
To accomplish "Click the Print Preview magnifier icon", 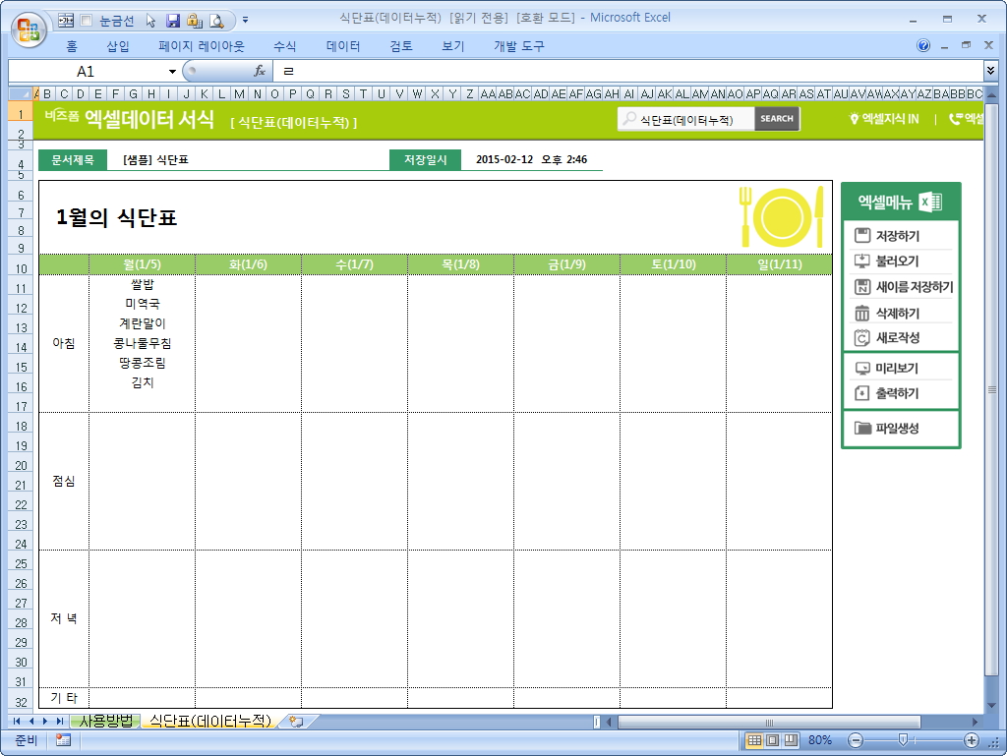I will (215, 20).
